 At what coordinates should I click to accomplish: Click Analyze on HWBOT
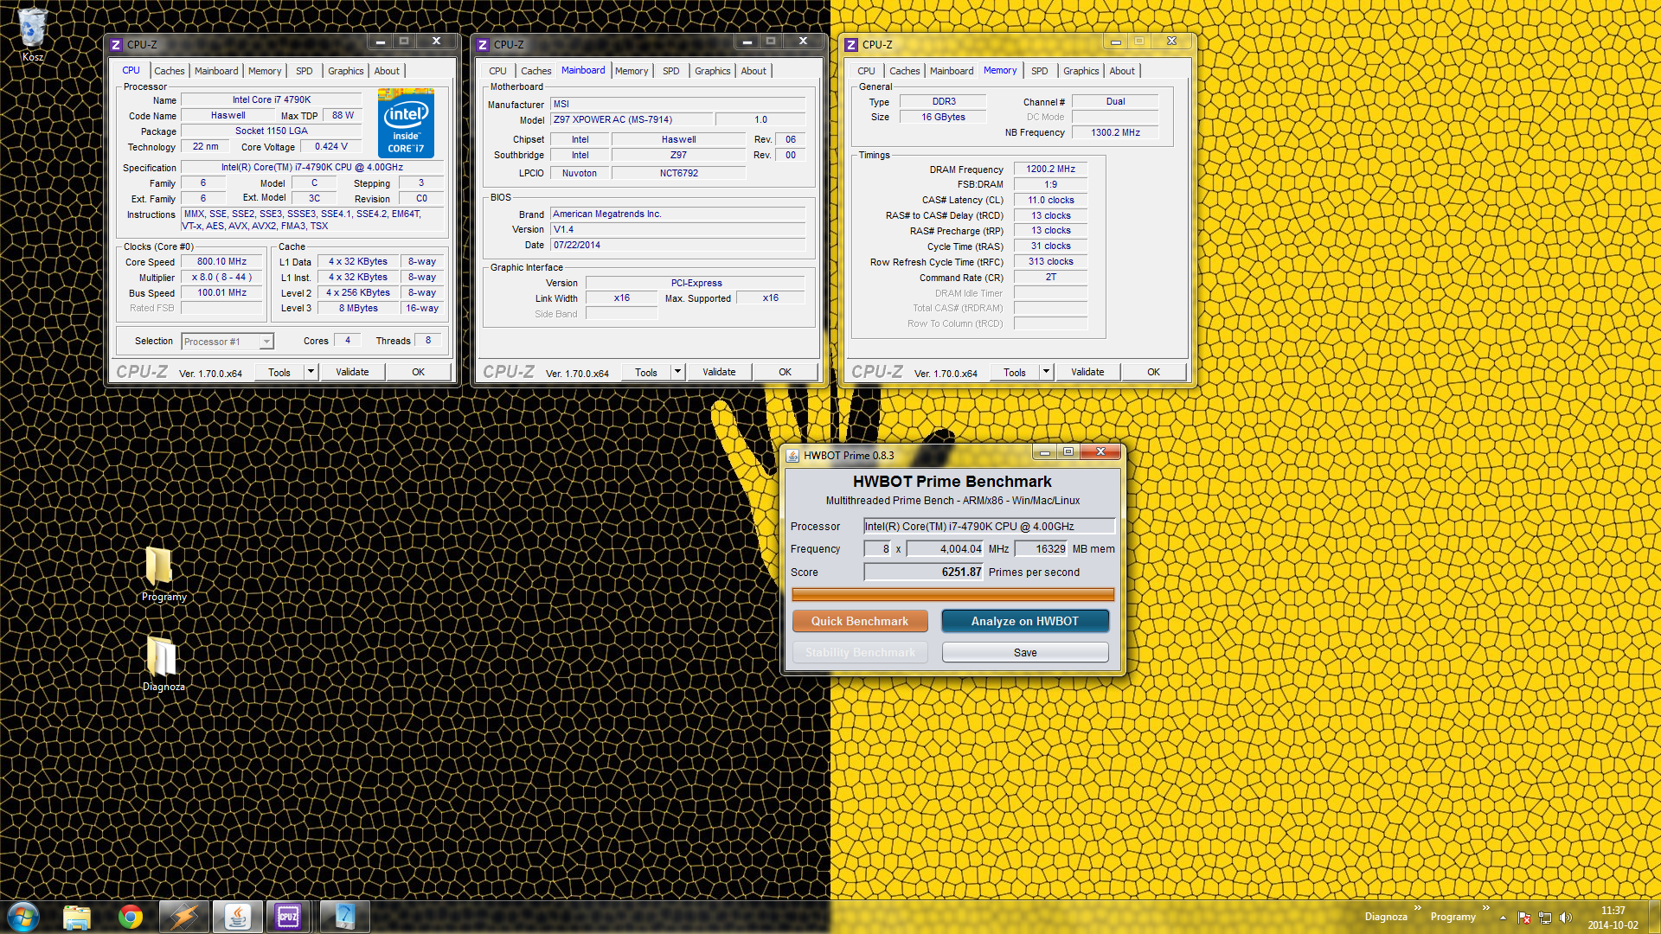[x=1025, y=621]
